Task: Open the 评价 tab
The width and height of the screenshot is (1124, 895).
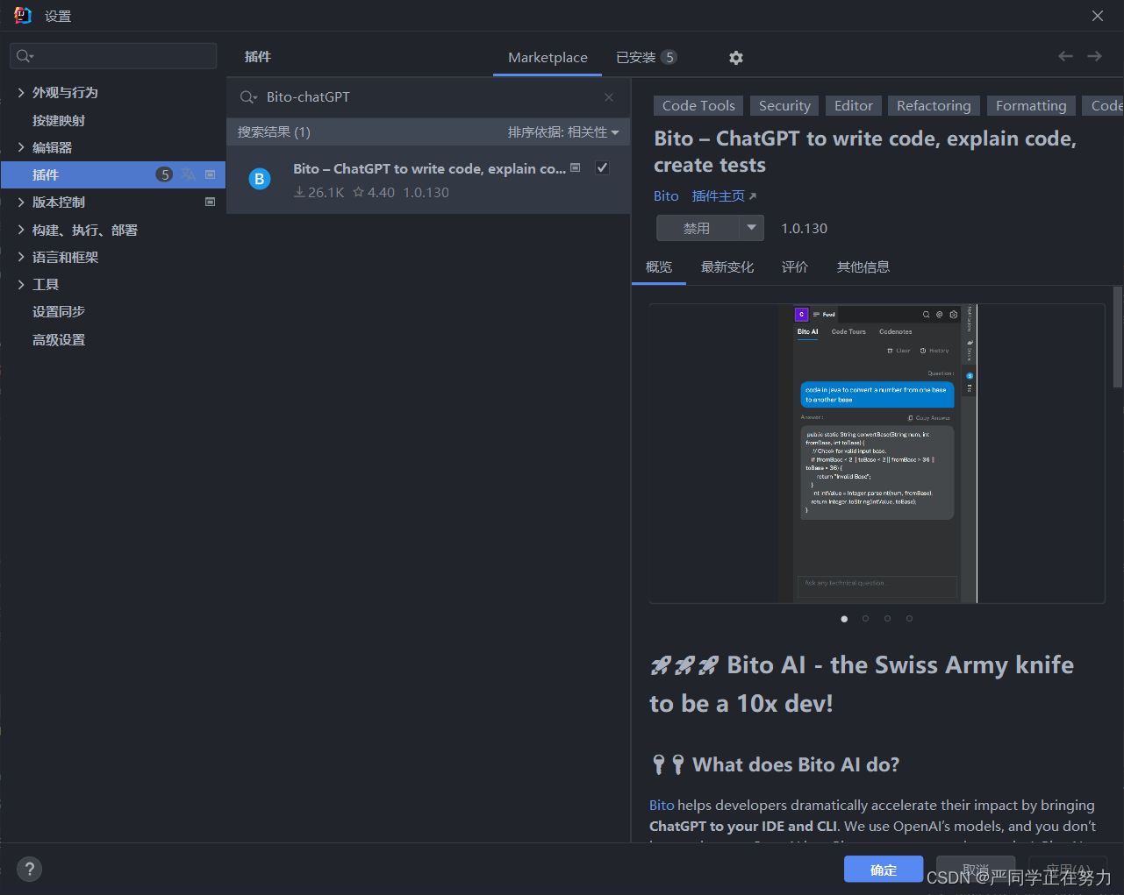Action: pyautogui.click(x=795, y=266)
